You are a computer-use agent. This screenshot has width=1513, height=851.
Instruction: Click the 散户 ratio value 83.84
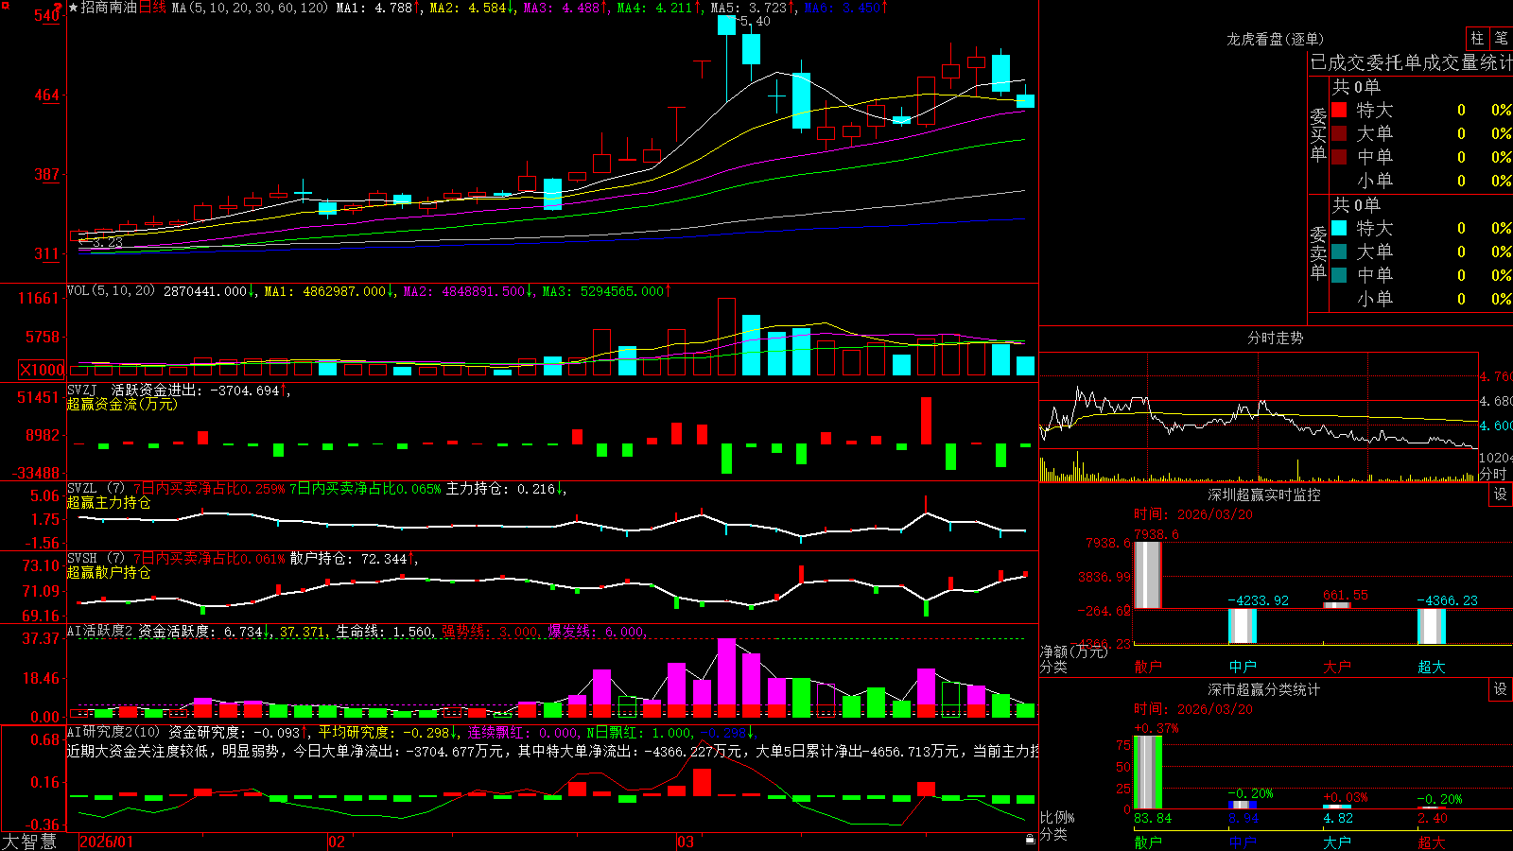tap(1152, 818)
